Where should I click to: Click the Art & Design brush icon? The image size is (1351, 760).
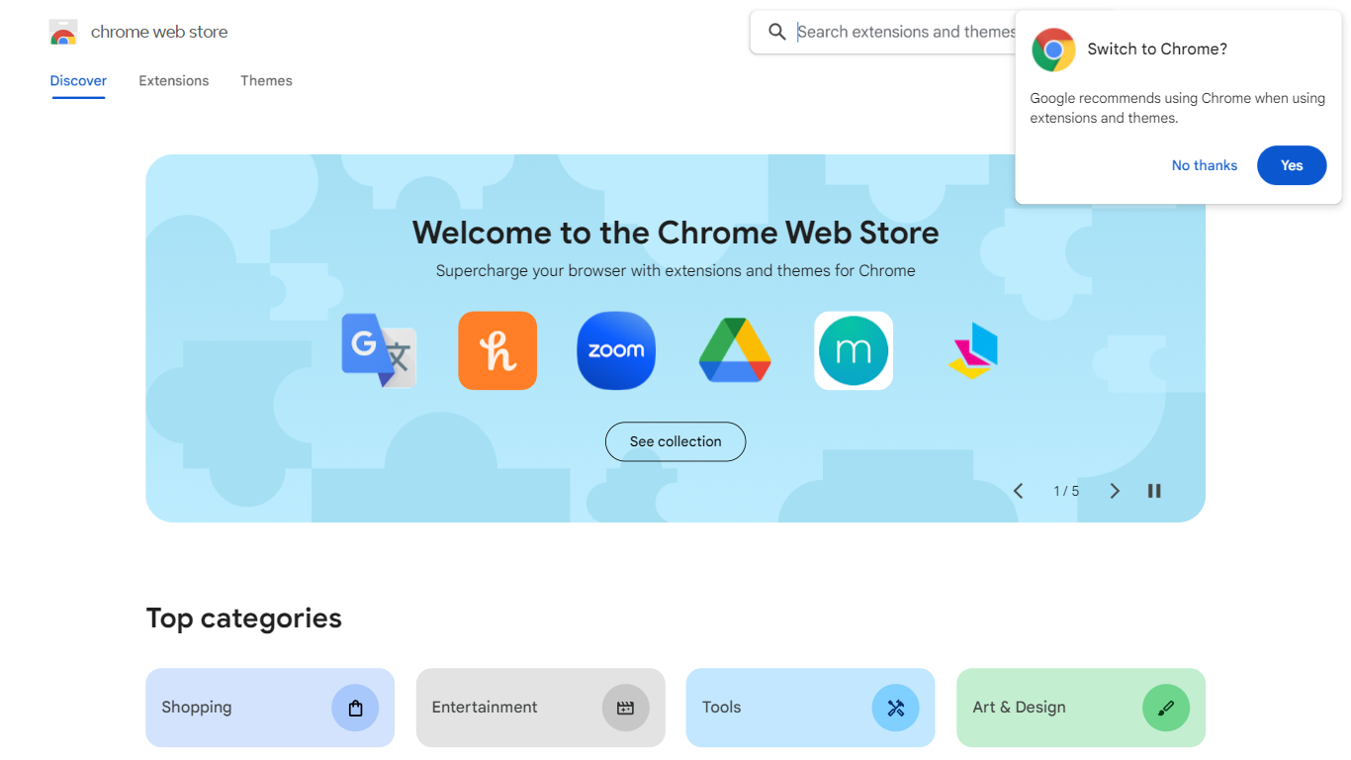tap(1166, 708)
